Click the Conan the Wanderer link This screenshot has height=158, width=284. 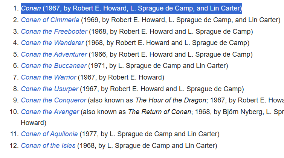[x=52, y=43]
